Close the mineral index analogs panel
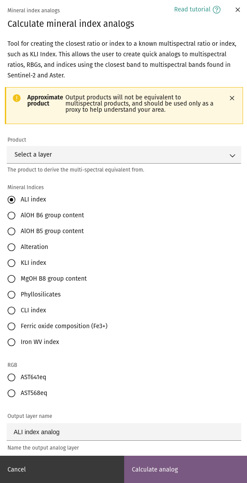 [x=238, y=10]
